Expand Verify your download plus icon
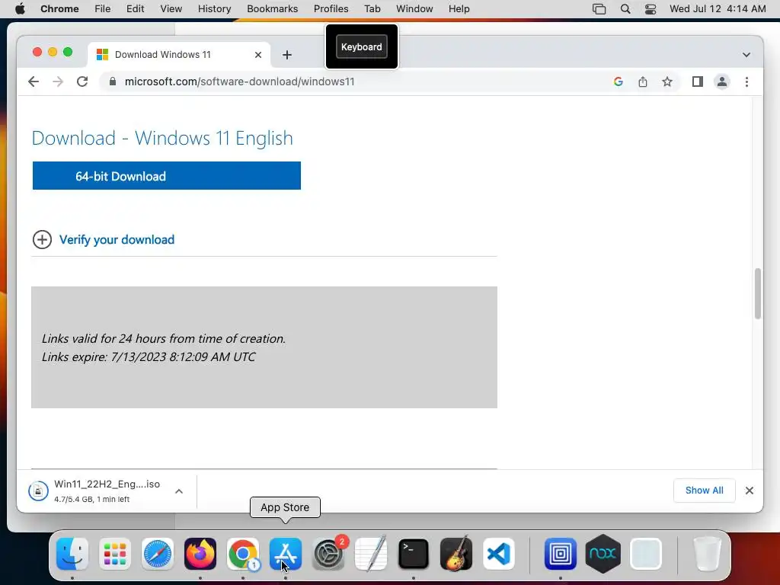This screenshot has height=585, width=780. pyautogui.click(x=43, y=240)
